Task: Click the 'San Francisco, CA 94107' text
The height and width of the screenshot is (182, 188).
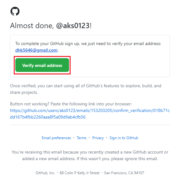Action: click(x=124, y=173)
